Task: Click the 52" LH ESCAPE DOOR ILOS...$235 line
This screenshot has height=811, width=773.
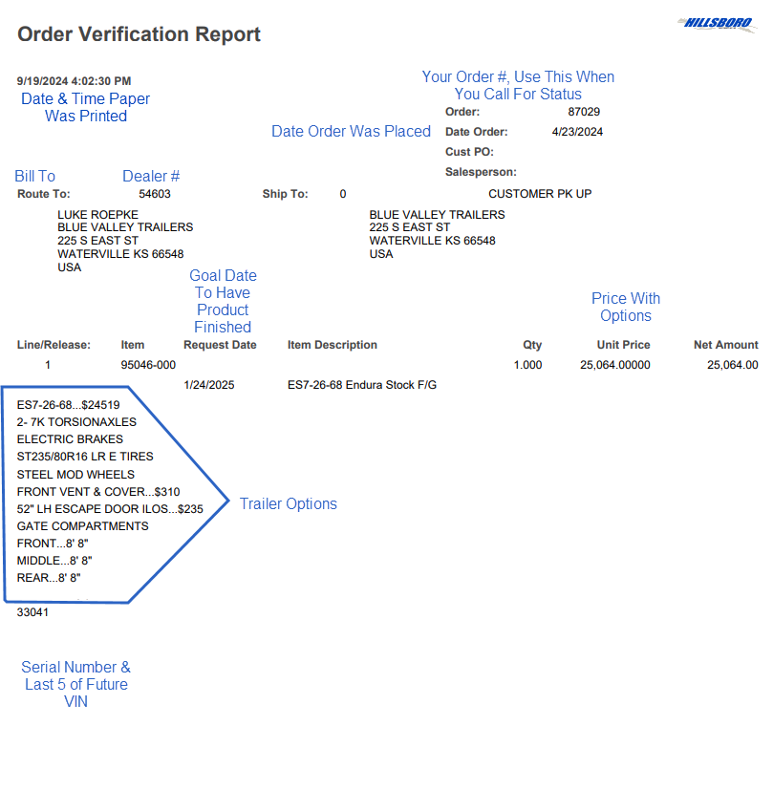Action: (x=110, y=509)
